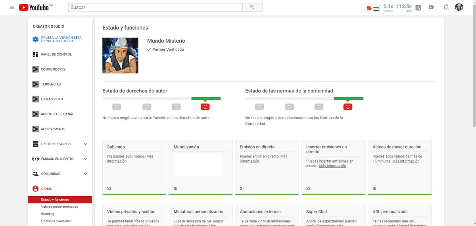
Task: Click the Mundo Misterio channel name
Action: click(166, 41)
